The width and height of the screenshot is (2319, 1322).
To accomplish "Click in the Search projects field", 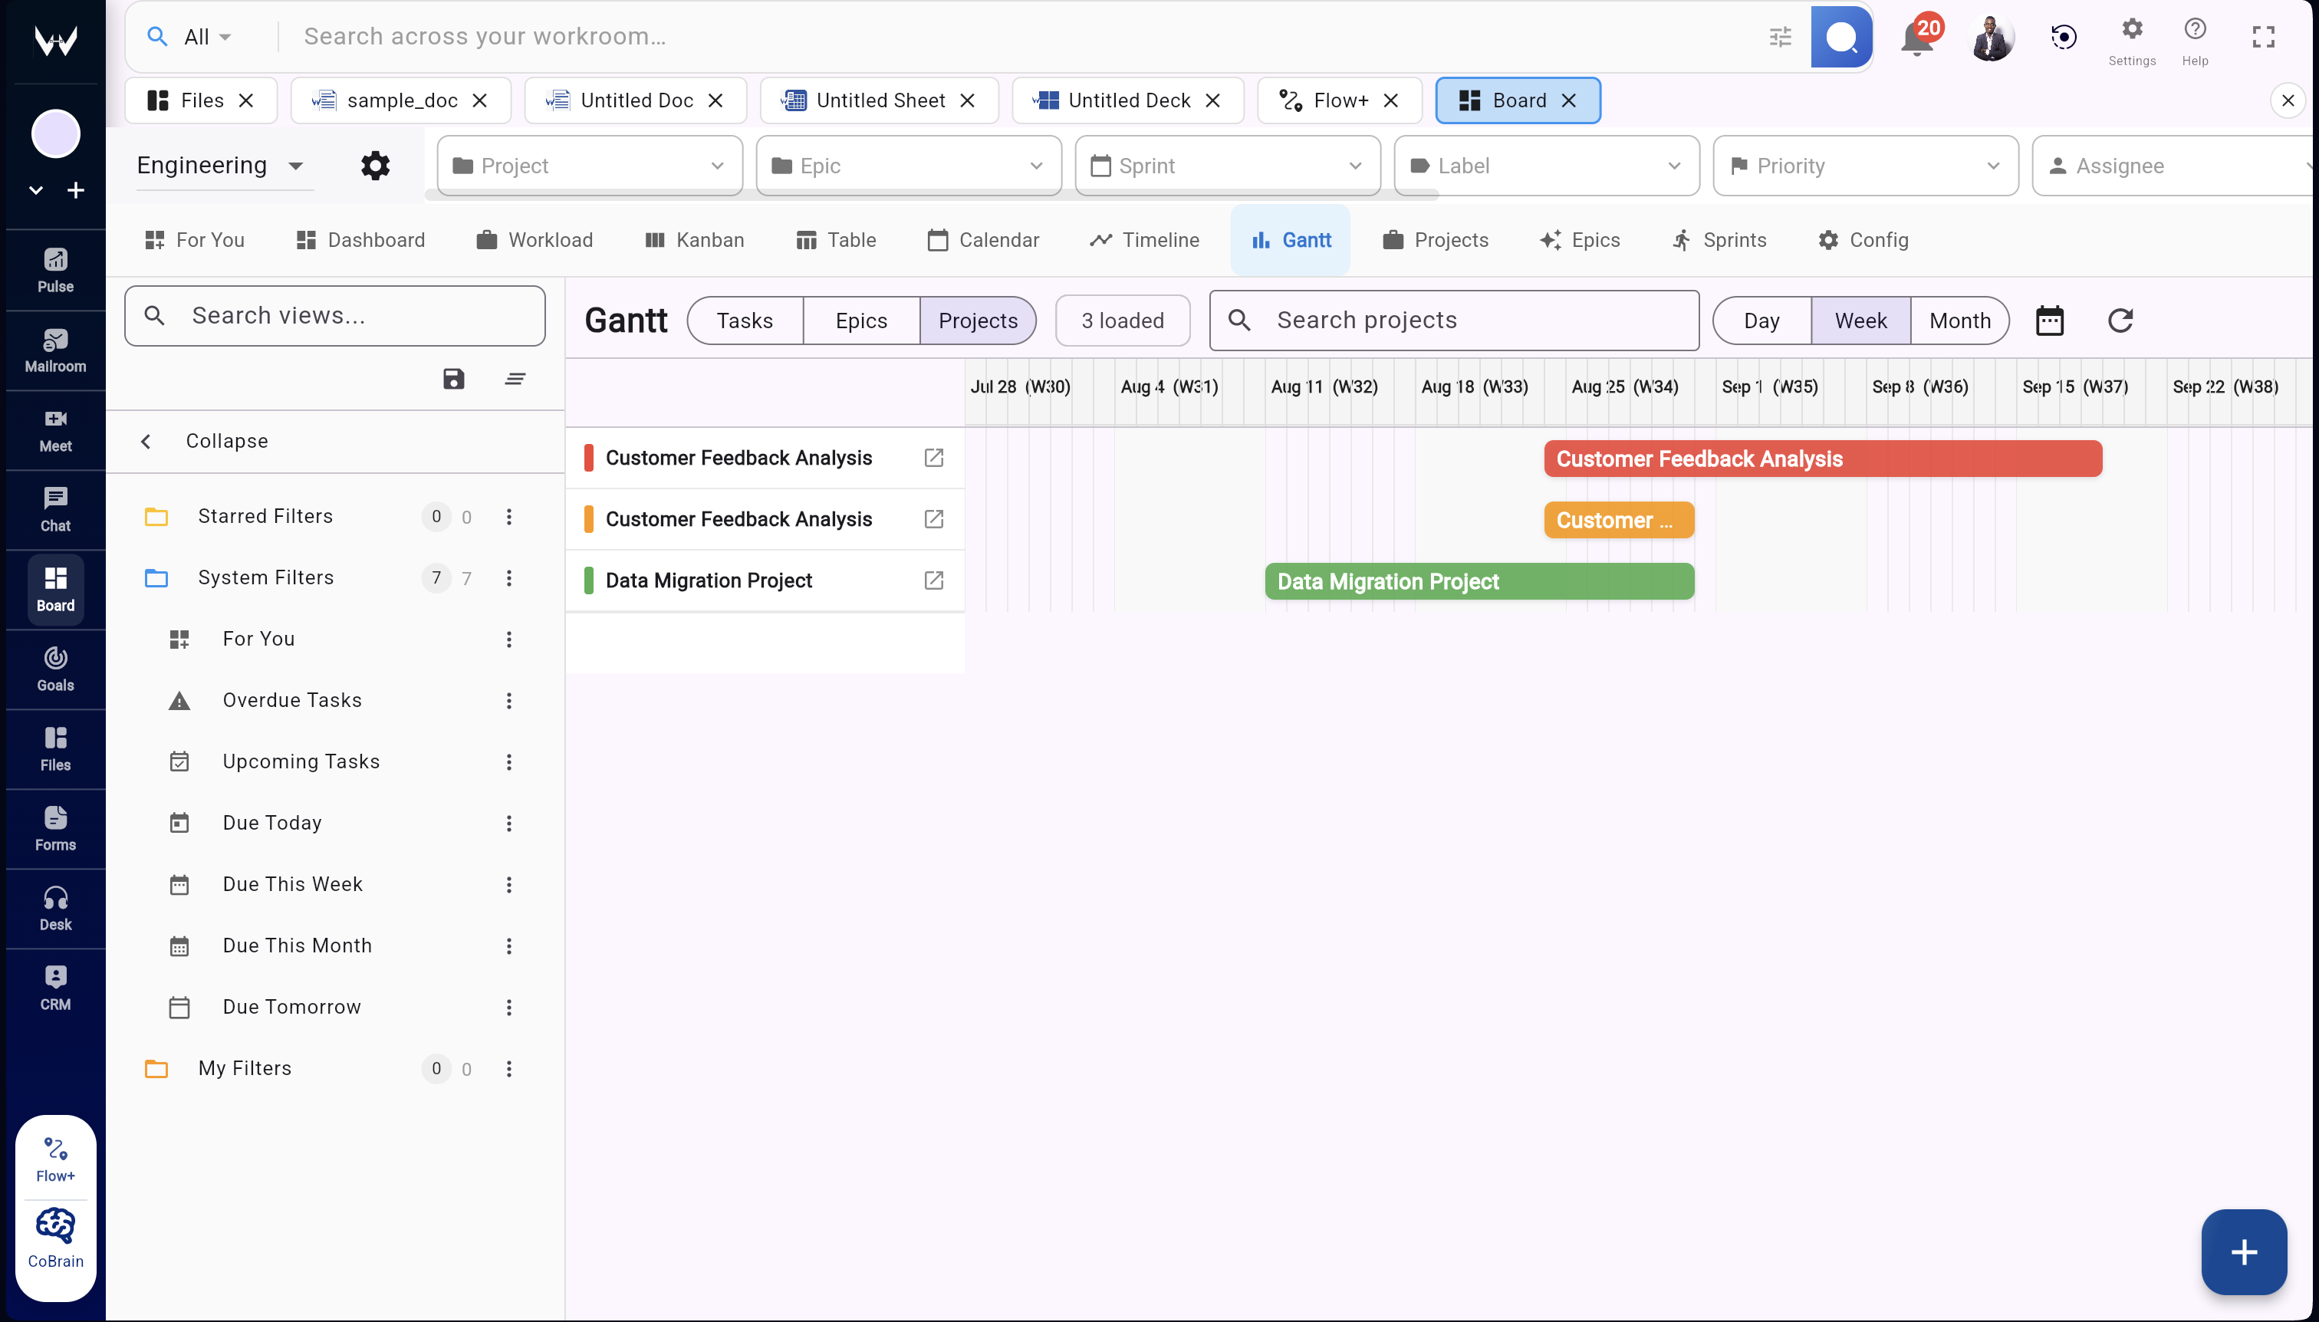I will point(1452,320).
